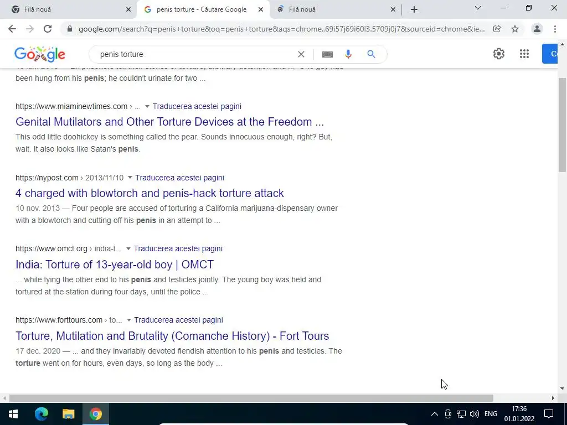The width and height of the screenshot is (567, 425).
Task: Click the vertical scrollbar down arrow
Action: pos(562,388)
